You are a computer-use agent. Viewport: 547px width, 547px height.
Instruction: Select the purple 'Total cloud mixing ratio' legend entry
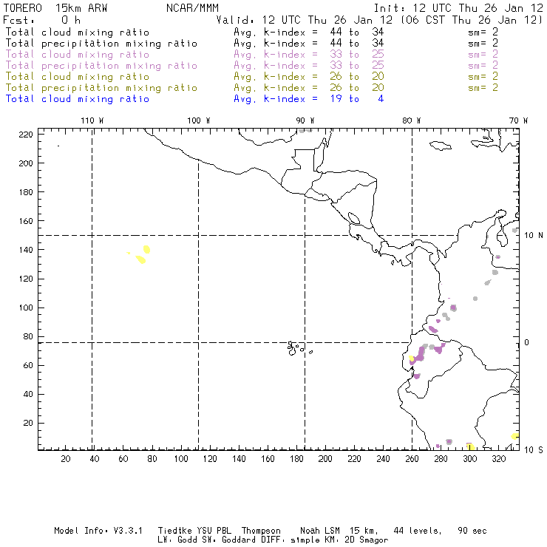click(78, 55)
